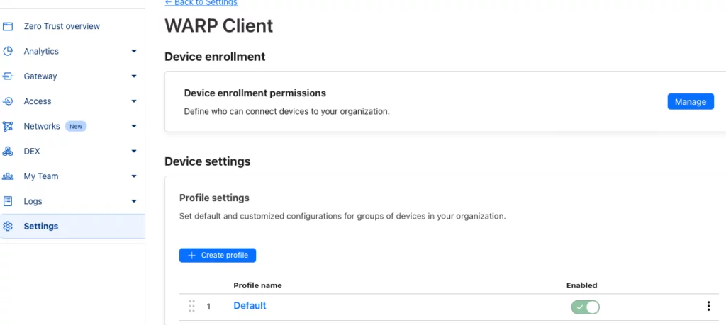This screenshot has width=726, height=325.
Task: Click the Access arrow-circle icon
Action: [7, 101]
